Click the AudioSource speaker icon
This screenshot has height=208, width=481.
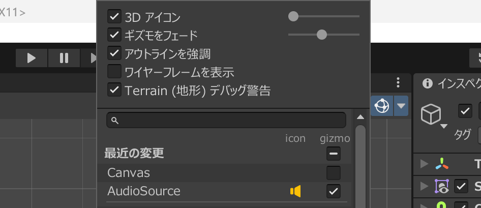[295, 191]
